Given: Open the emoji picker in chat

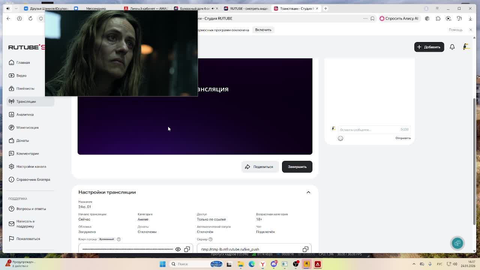Looking at the screenshot, I should [x=340, y=138].
